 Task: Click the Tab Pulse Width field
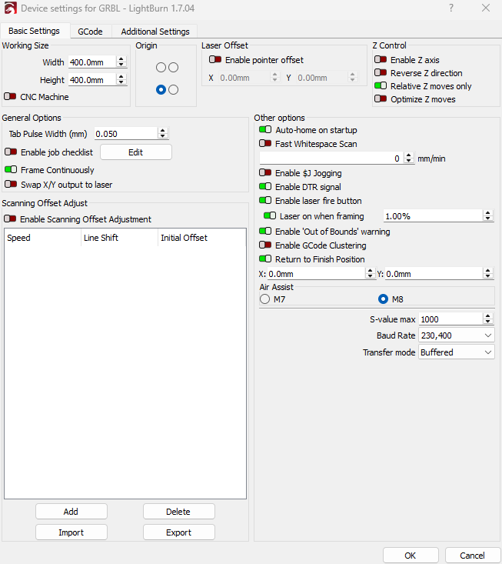tap(126, 133)
